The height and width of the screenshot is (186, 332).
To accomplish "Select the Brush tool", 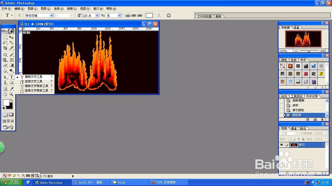I will (11, 55).
